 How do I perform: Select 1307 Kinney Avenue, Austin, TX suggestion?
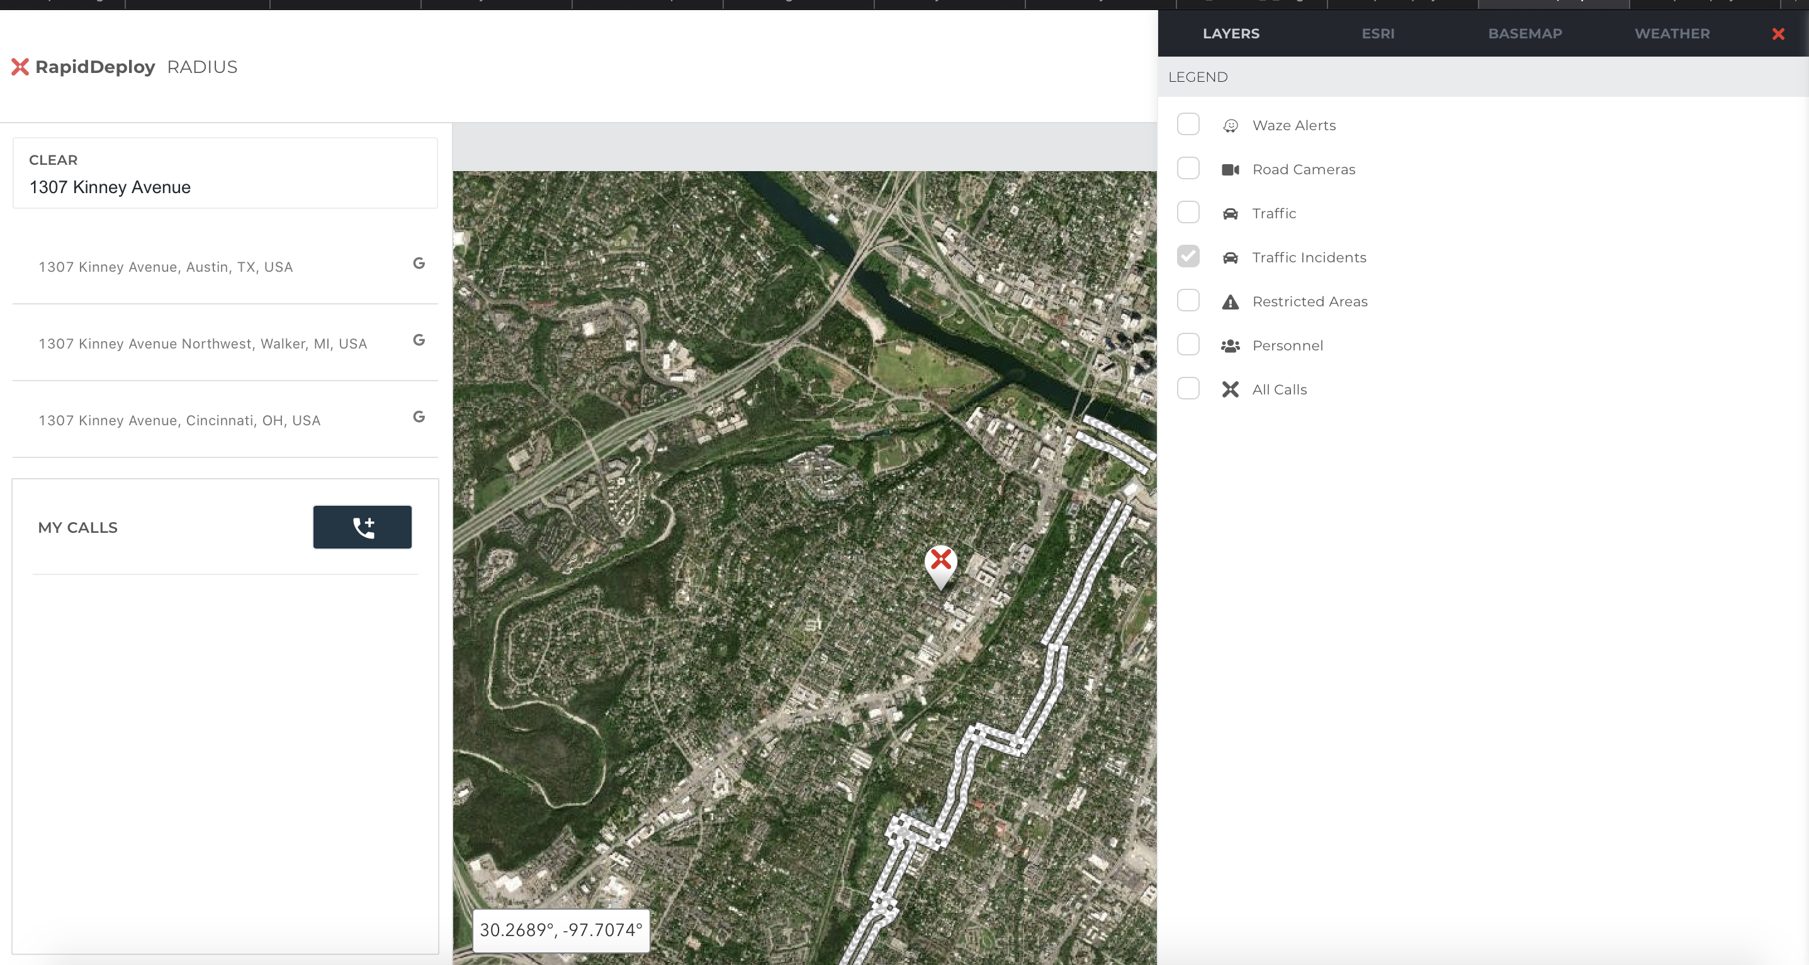[166, 267]
